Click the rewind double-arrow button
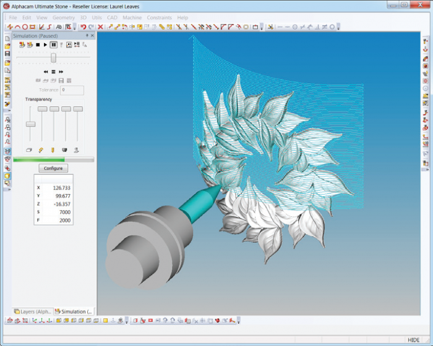433x346 pixels. pos(46,72)
